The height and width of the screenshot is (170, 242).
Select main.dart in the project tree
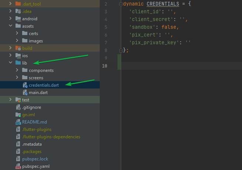pyautogui.click(x=50, y=93)
